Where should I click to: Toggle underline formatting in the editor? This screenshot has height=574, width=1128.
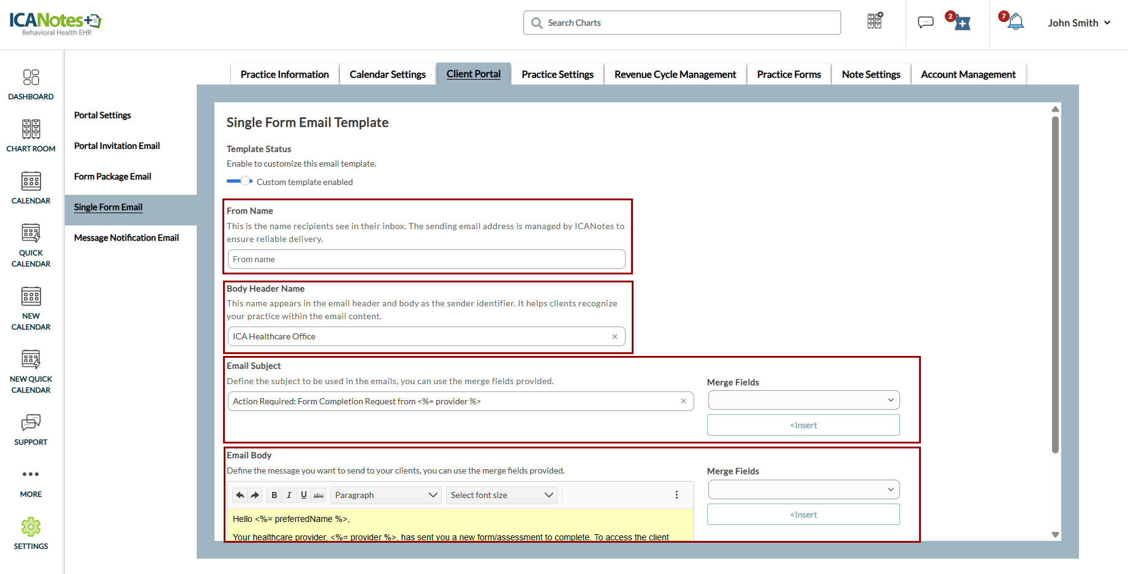click(304, 495)
